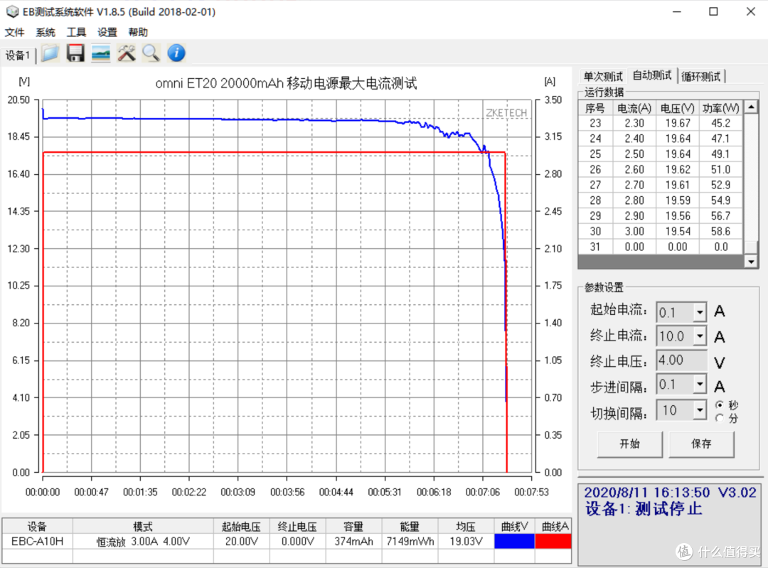Open the tools settings wrench icon
Image resolution: width=768 pixels, height=568 pixels.
coord(127,53)
